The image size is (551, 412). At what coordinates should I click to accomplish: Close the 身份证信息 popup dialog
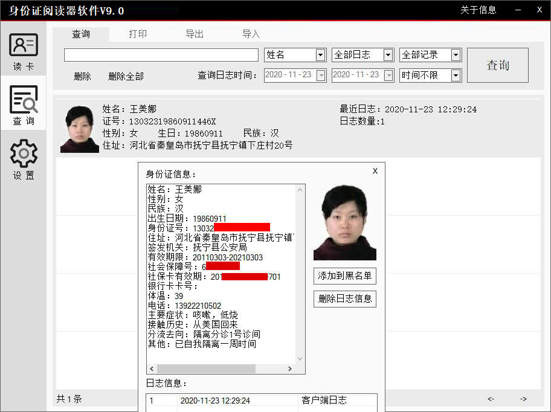pos(375,171)
